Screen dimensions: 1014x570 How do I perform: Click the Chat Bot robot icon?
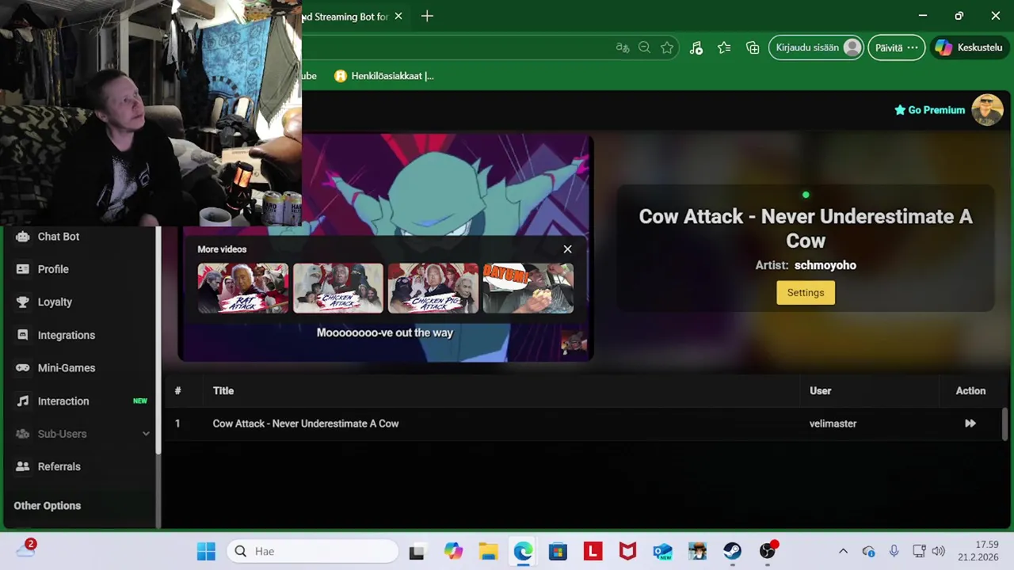[22, 237]
